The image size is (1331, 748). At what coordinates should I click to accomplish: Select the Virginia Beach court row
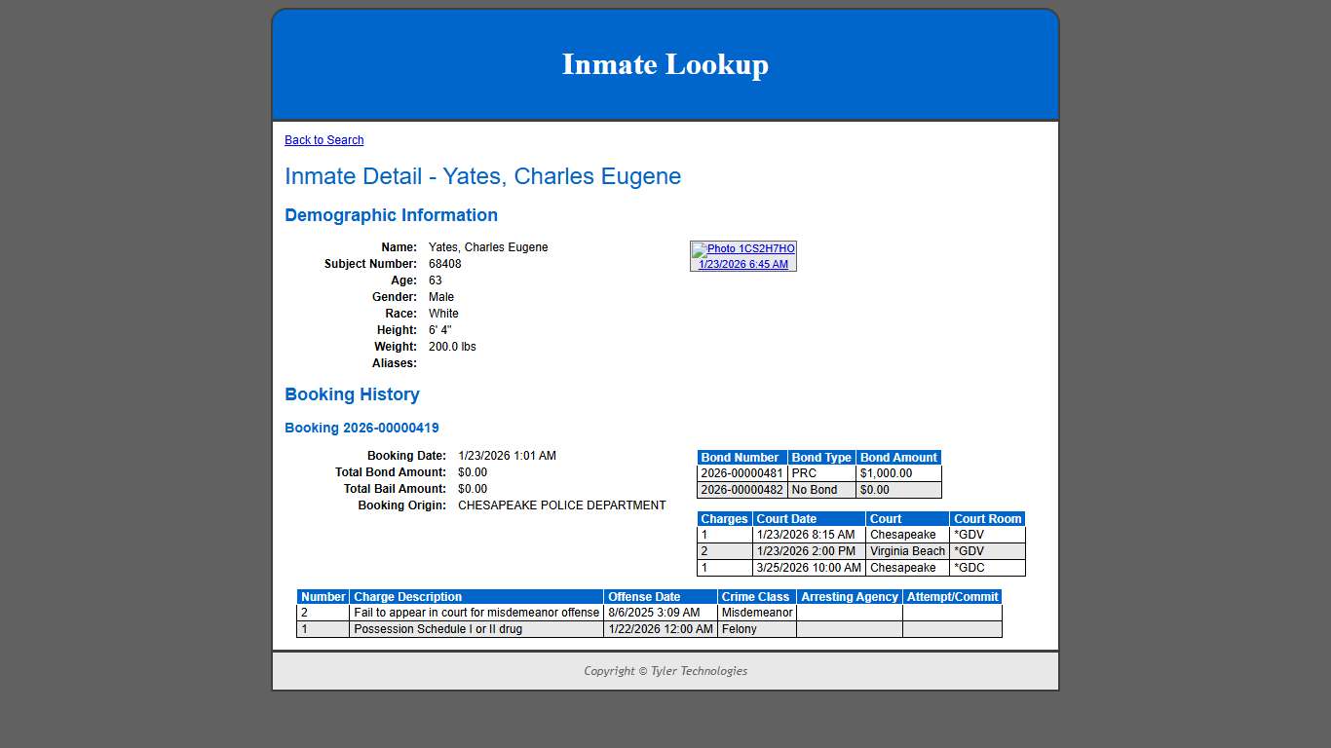(905, 551)
